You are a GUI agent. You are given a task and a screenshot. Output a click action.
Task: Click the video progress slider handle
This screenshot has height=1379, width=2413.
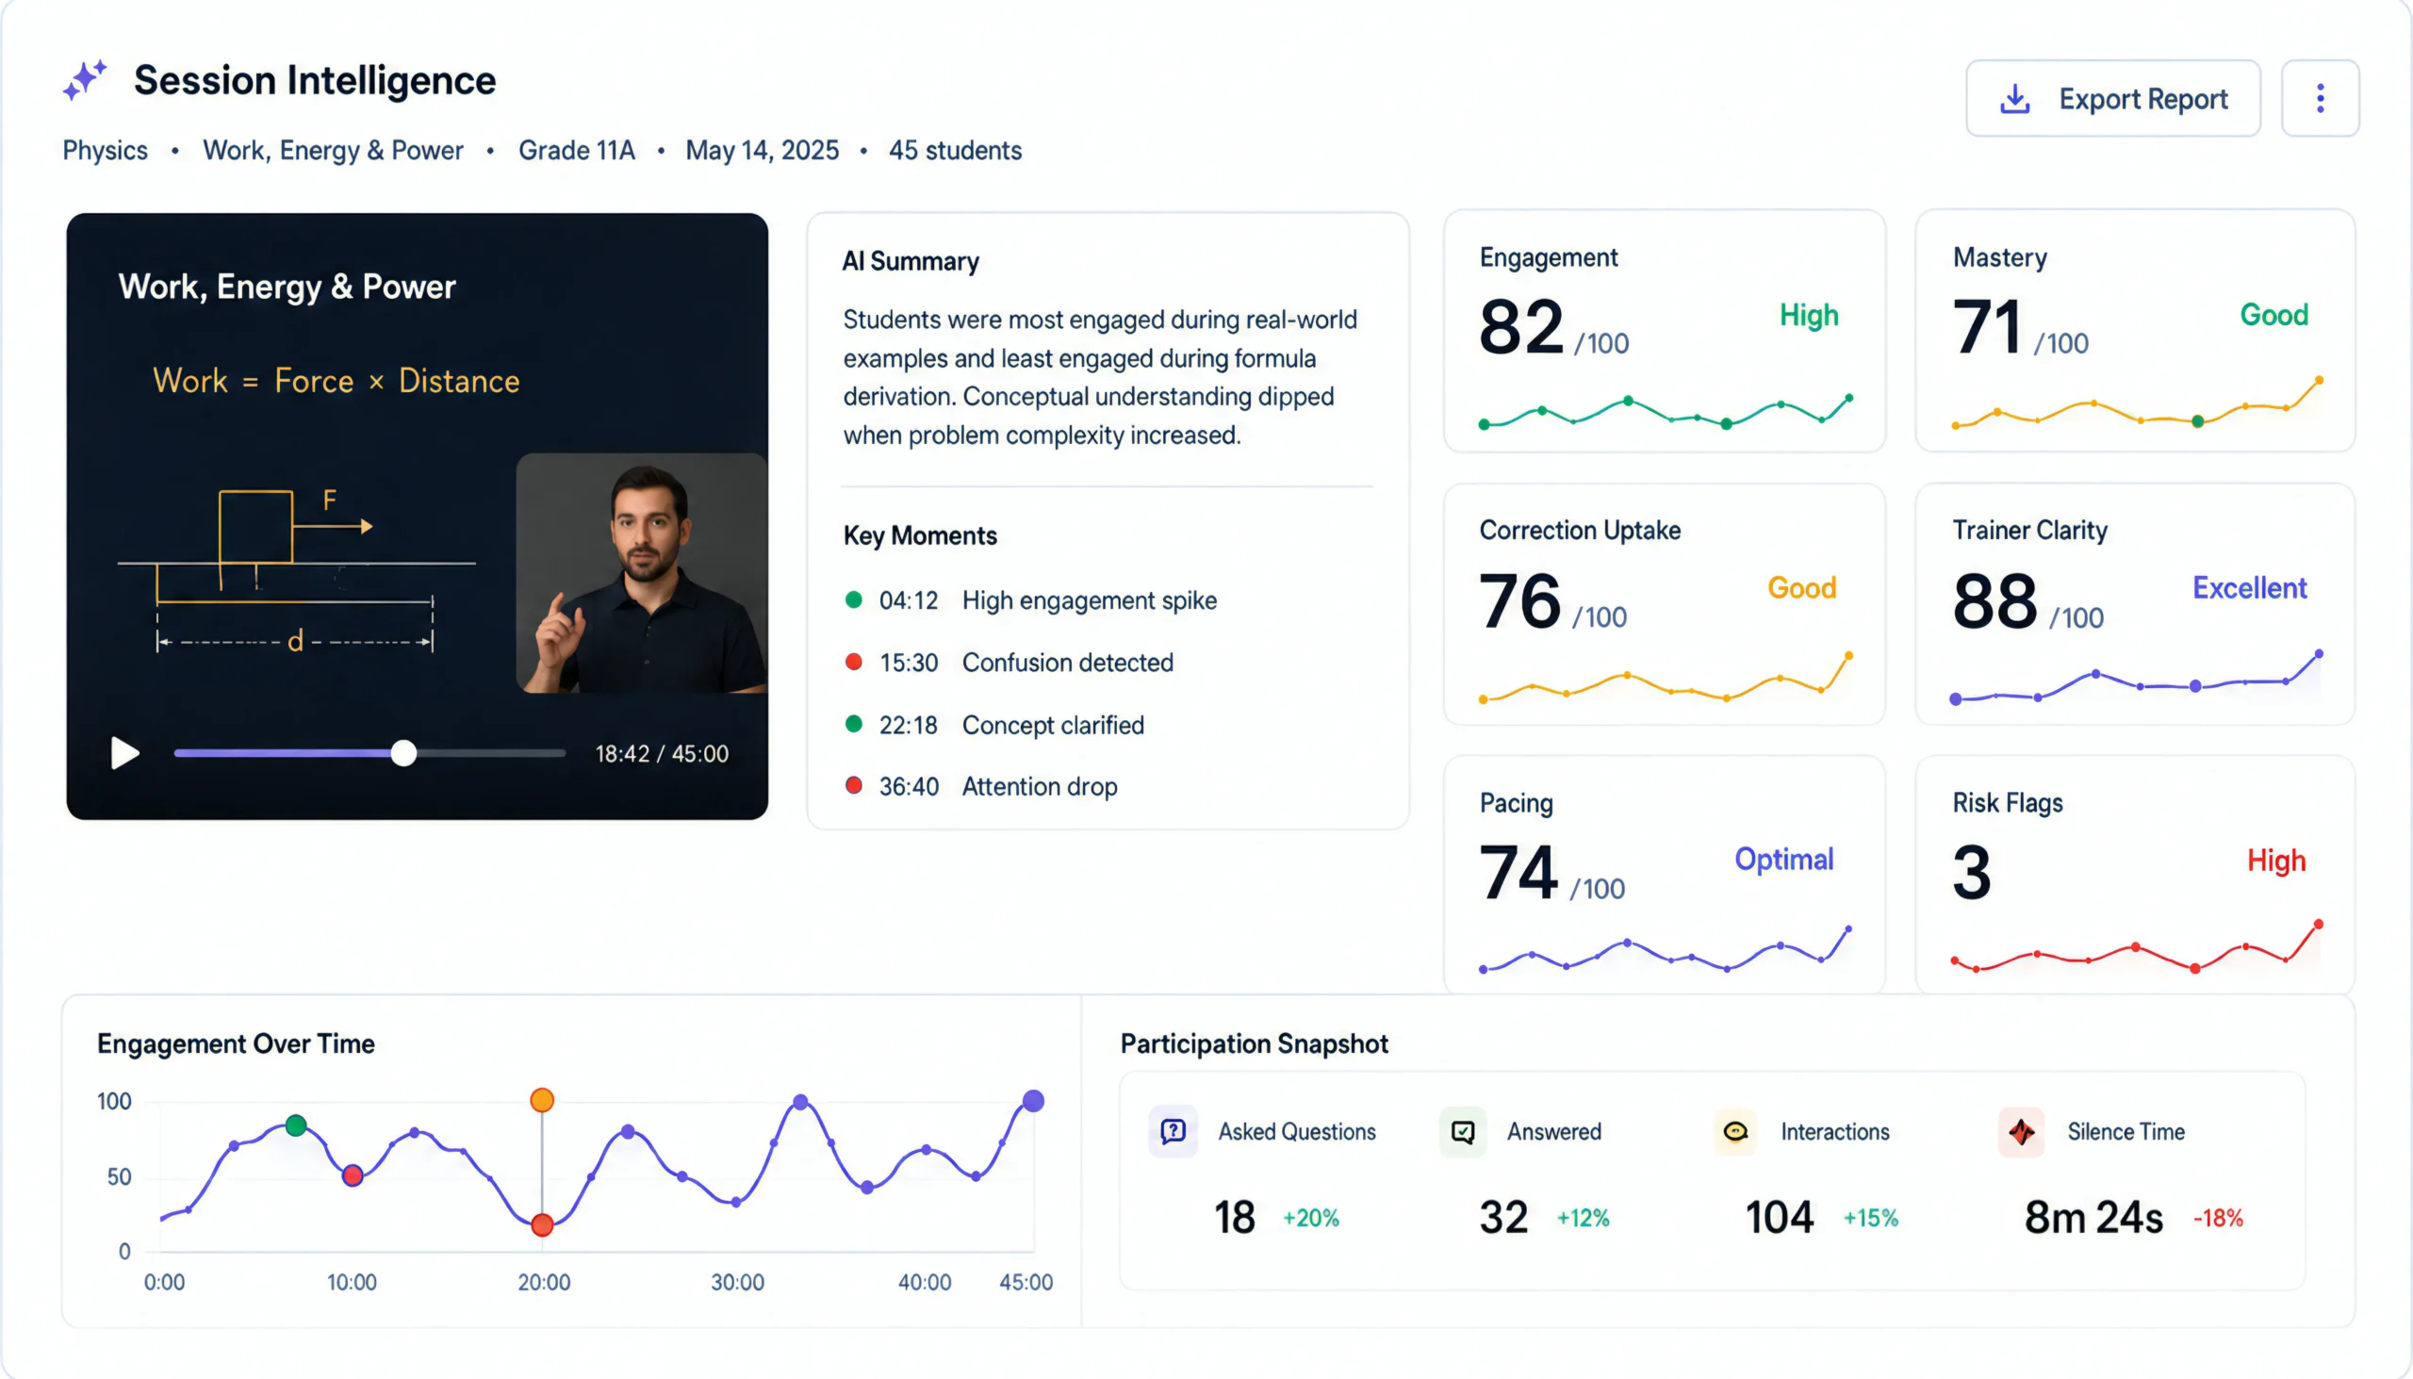click(403, 753)
